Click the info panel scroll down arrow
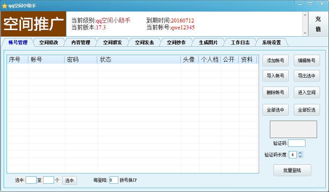329x192 pixels. pos(305,33)
